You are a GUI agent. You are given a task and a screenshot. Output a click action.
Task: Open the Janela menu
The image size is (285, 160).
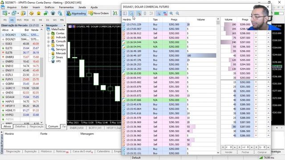(x=82, y=7)
